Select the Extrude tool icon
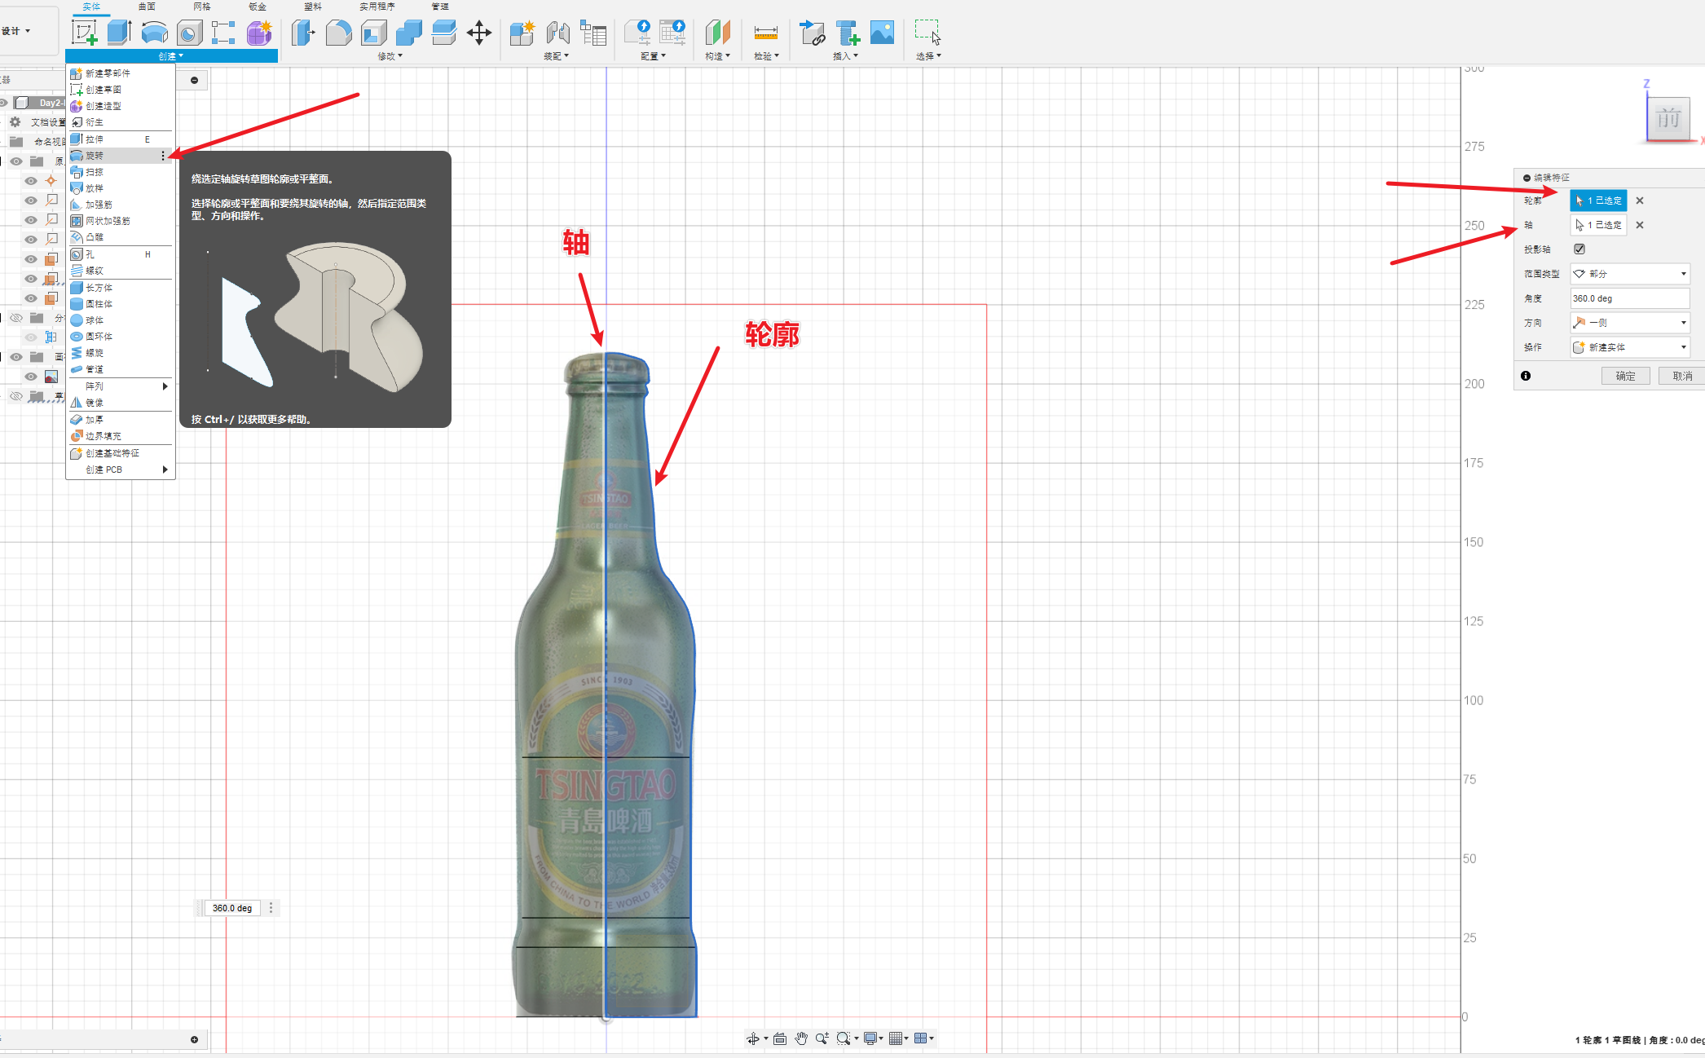The width and height of the screenshot is (1705, 1058). (x=119, y=33)
